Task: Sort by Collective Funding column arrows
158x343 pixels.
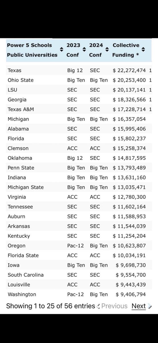Action: [143, 49]
